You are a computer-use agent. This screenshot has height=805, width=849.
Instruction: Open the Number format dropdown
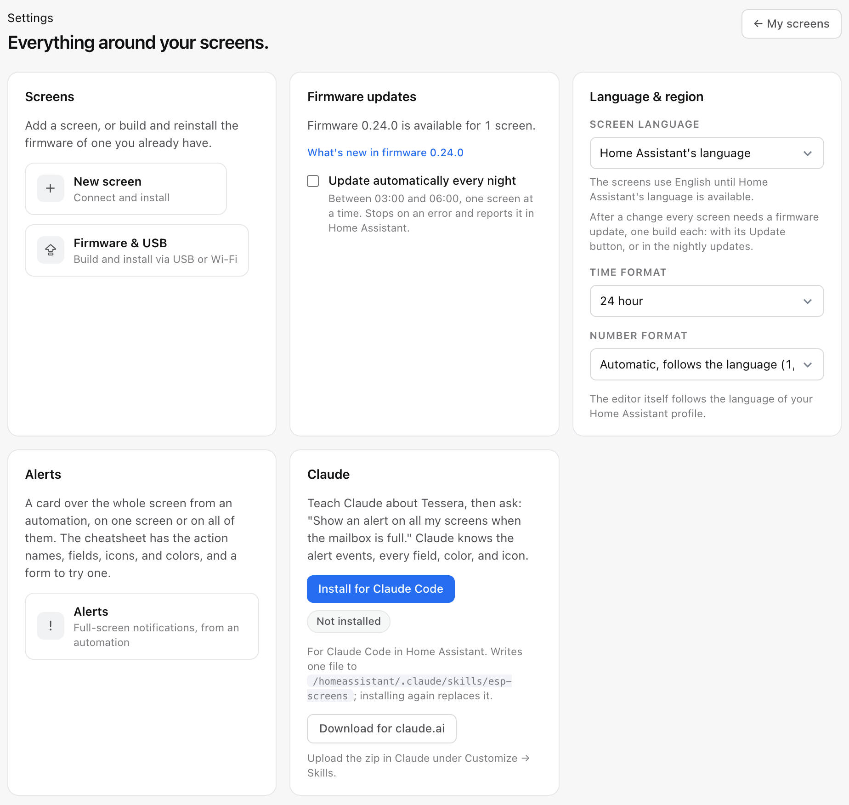(707, 364)
